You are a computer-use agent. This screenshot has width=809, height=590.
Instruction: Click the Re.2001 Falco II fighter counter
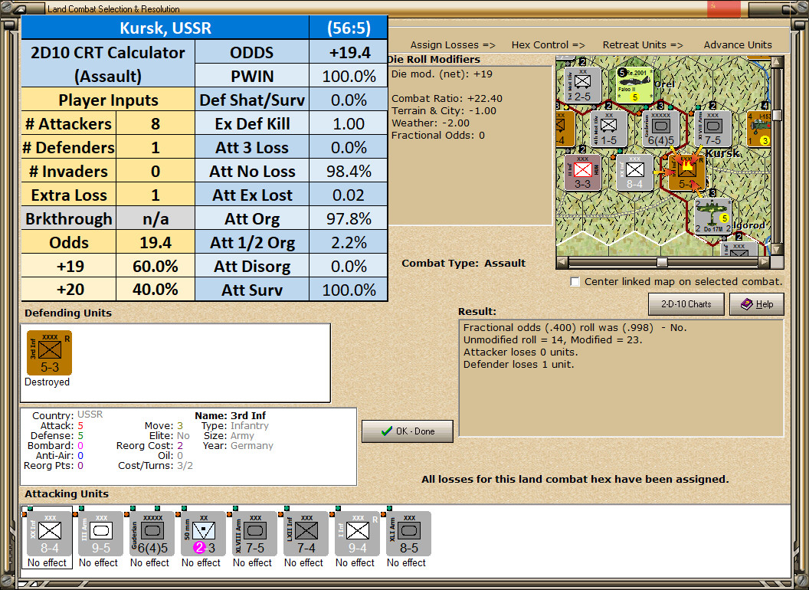coord(634,84)
